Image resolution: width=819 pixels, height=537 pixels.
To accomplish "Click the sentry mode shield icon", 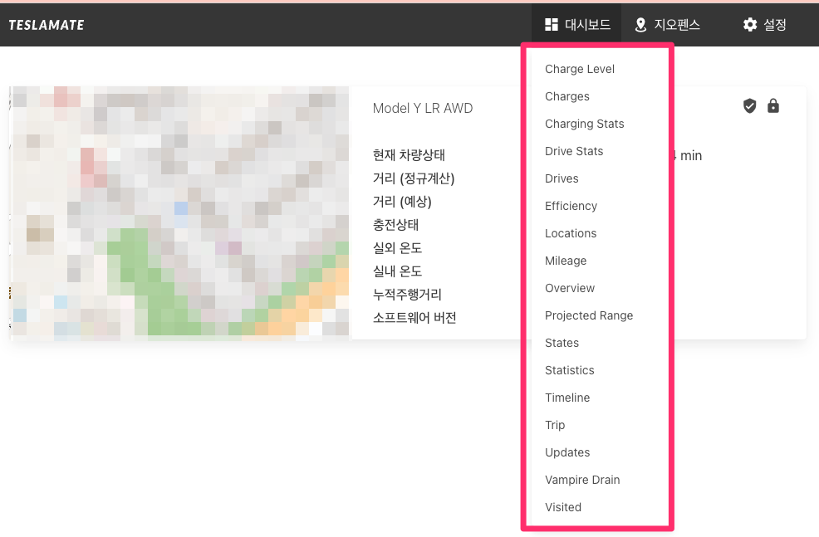I will (x=749, y=105).
